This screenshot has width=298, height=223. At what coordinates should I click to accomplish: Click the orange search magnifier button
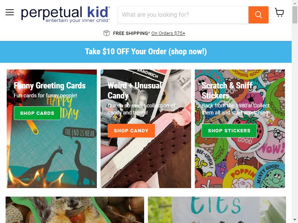[258, 15]
